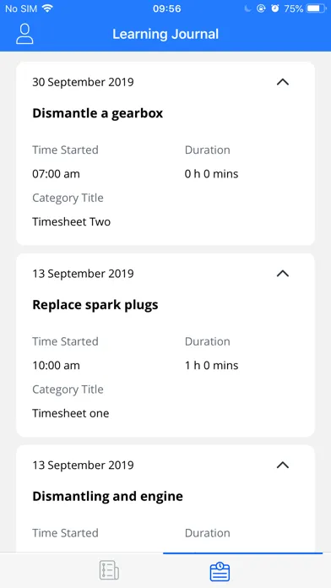Open the user profile icon
331x588 pixels.
pyautogui.click(x=24, y=34)
